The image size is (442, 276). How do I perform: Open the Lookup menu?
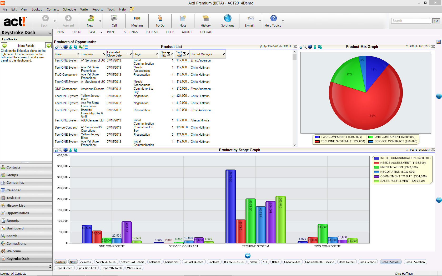click(37, 9)
